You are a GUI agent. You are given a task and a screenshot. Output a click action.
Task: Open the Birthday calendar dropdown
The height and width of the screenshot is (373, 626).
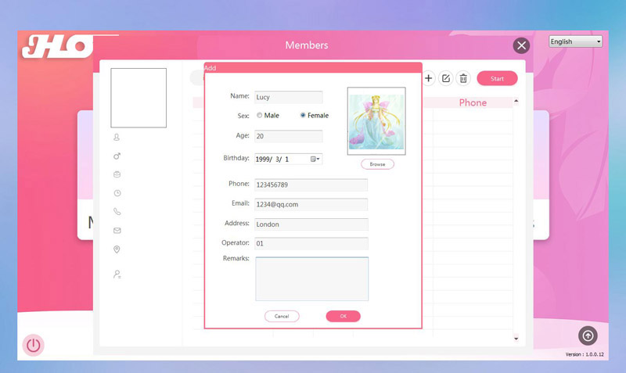point(315,159)
